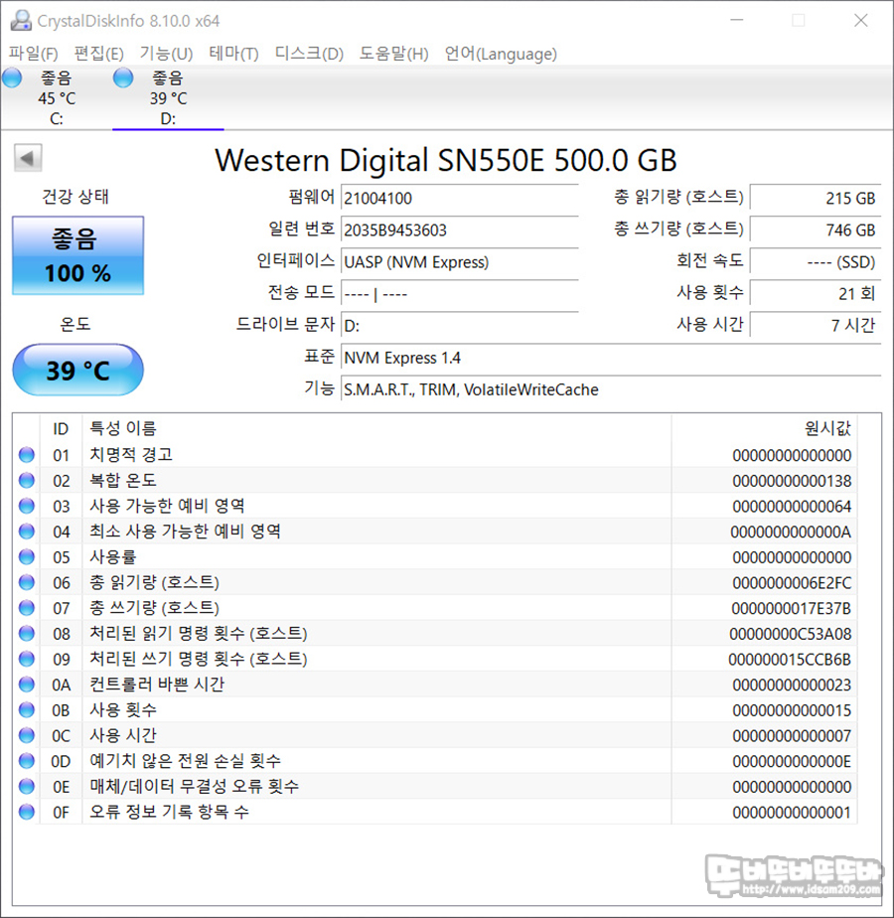
Task: Click raw value 00000000000138
Action: [792, 481]
